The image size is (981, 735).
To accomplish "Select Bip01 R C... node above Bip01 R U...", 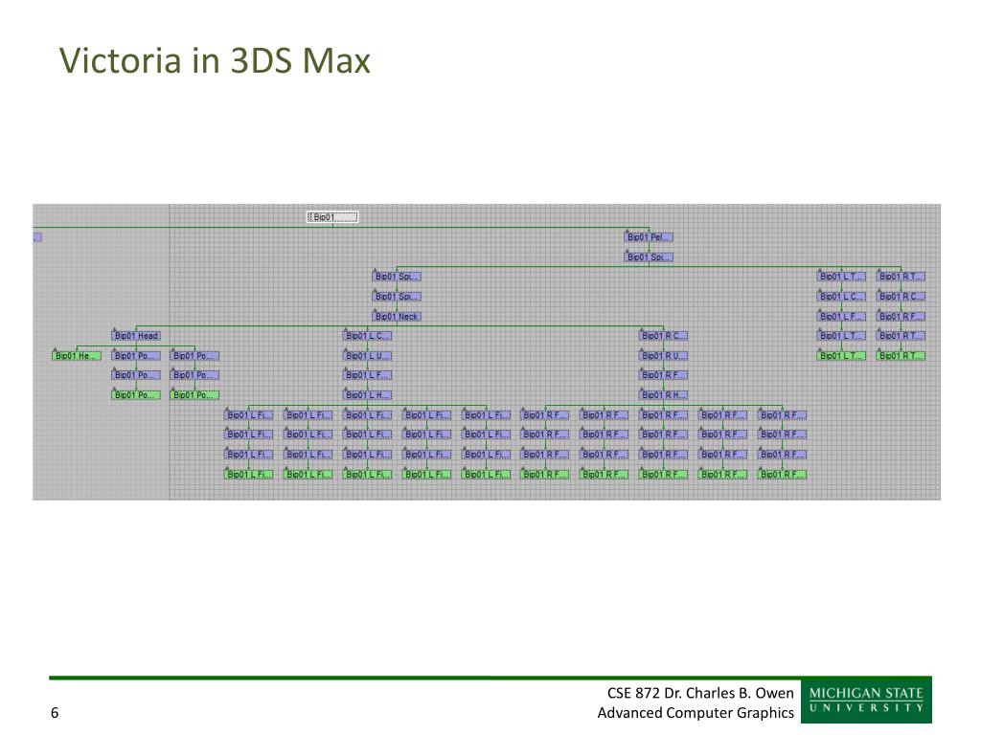I will click(664, 336).
